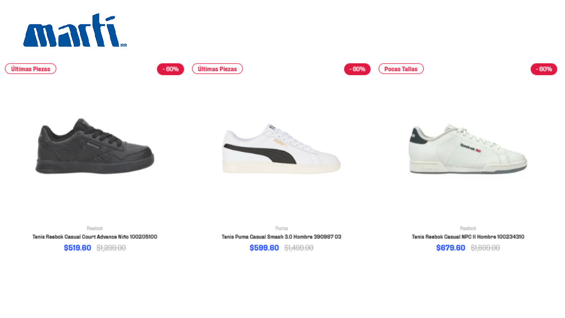Viewport: 565px width, 318px height.
Task: Click the $599.60 sale price
Action: click(264, 248)
